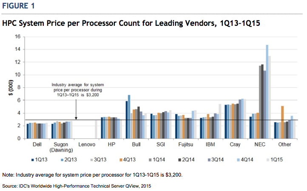Screen dimensions: 307x191
Task: Click the 2 y-axis tick label
Action: (x=19, y=126)
